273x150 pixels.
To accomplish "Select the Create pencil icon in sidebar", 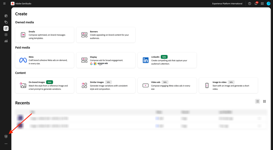I will [x=6, y=28].
